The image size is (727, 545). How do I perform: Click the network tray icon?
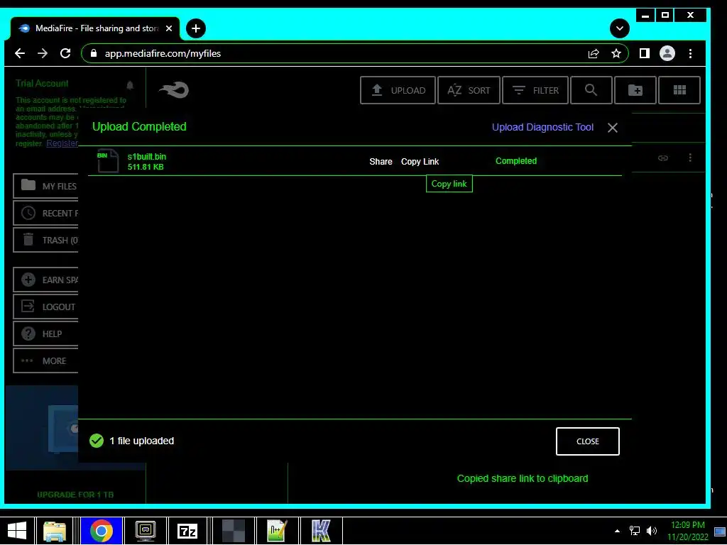point(634,531)
